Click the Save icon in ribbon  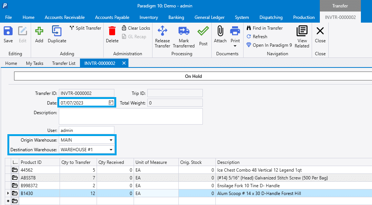(x=8, y=34)
